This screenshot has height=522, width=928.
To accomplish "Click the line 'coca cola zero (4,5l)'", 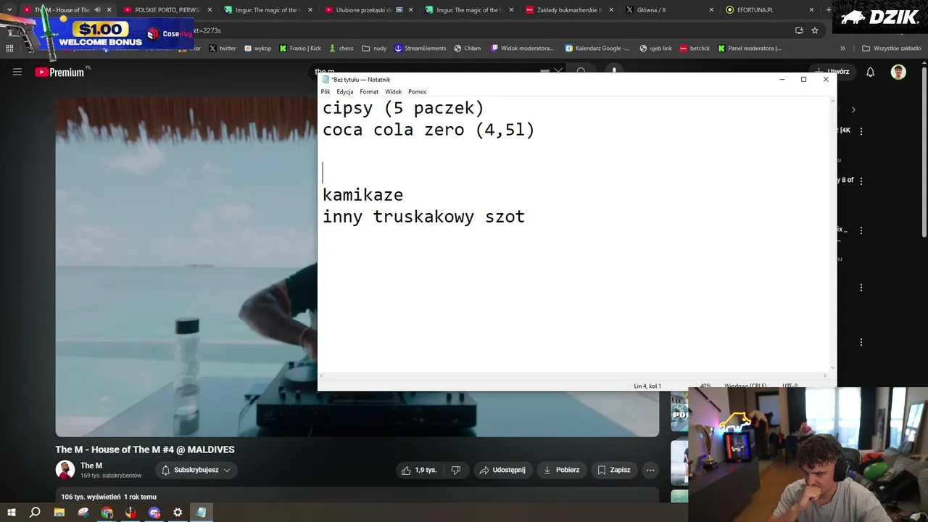I will 428,130.
